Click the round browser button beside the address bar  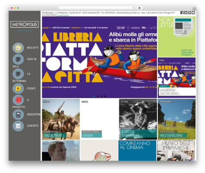(139, 8)
